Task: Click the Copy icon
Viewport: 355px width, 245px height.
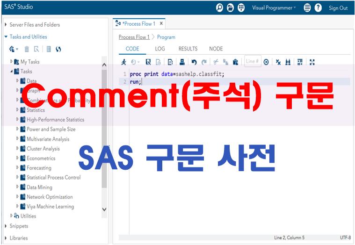Action: coord(225,62)
